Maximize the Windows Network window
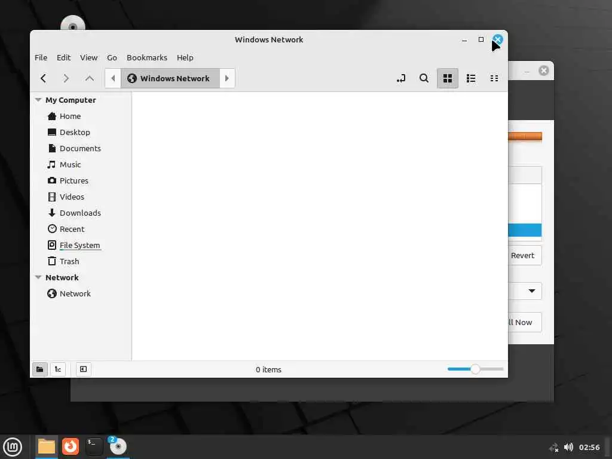This screenshot has height=459, width=612. click(x=481, y=40)
